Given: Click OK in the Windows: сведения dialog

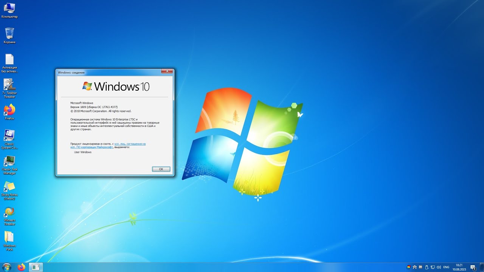Looking at the screenshot, I should tap(161, 169).
